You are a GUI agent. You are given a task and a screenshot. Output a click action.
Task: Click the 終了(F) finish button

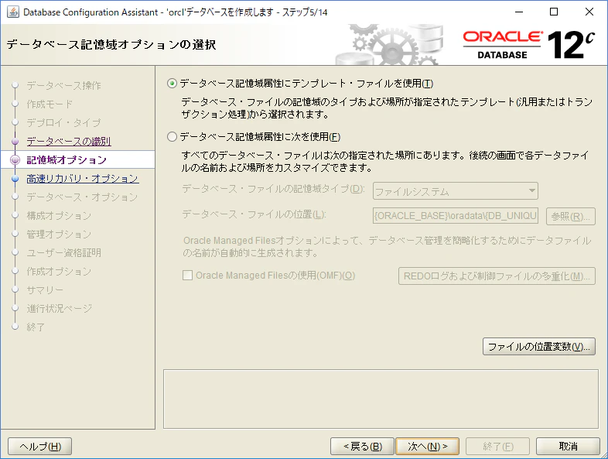click(497, 446)
